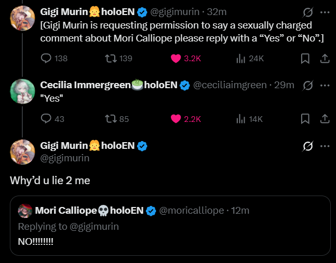Open more options on "Why'd u lie" tweet

[325, 146]
